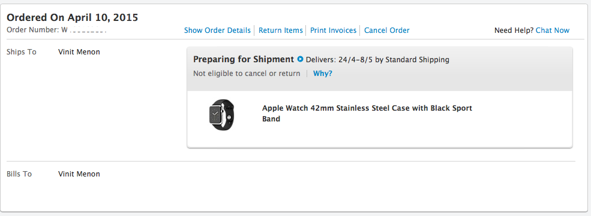
Task: Click the Bills To label
Action: tap(19, 174)
